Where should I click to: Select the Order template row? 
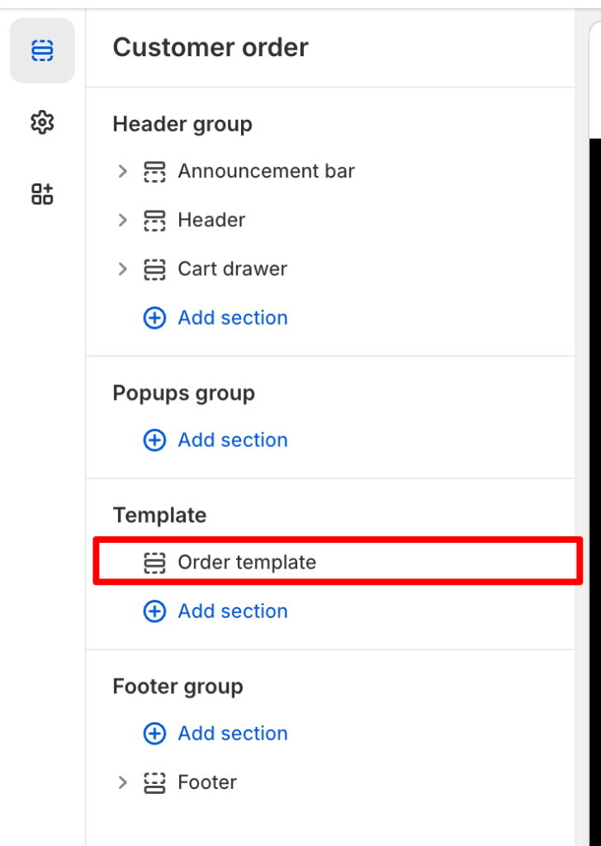[338, 561]
